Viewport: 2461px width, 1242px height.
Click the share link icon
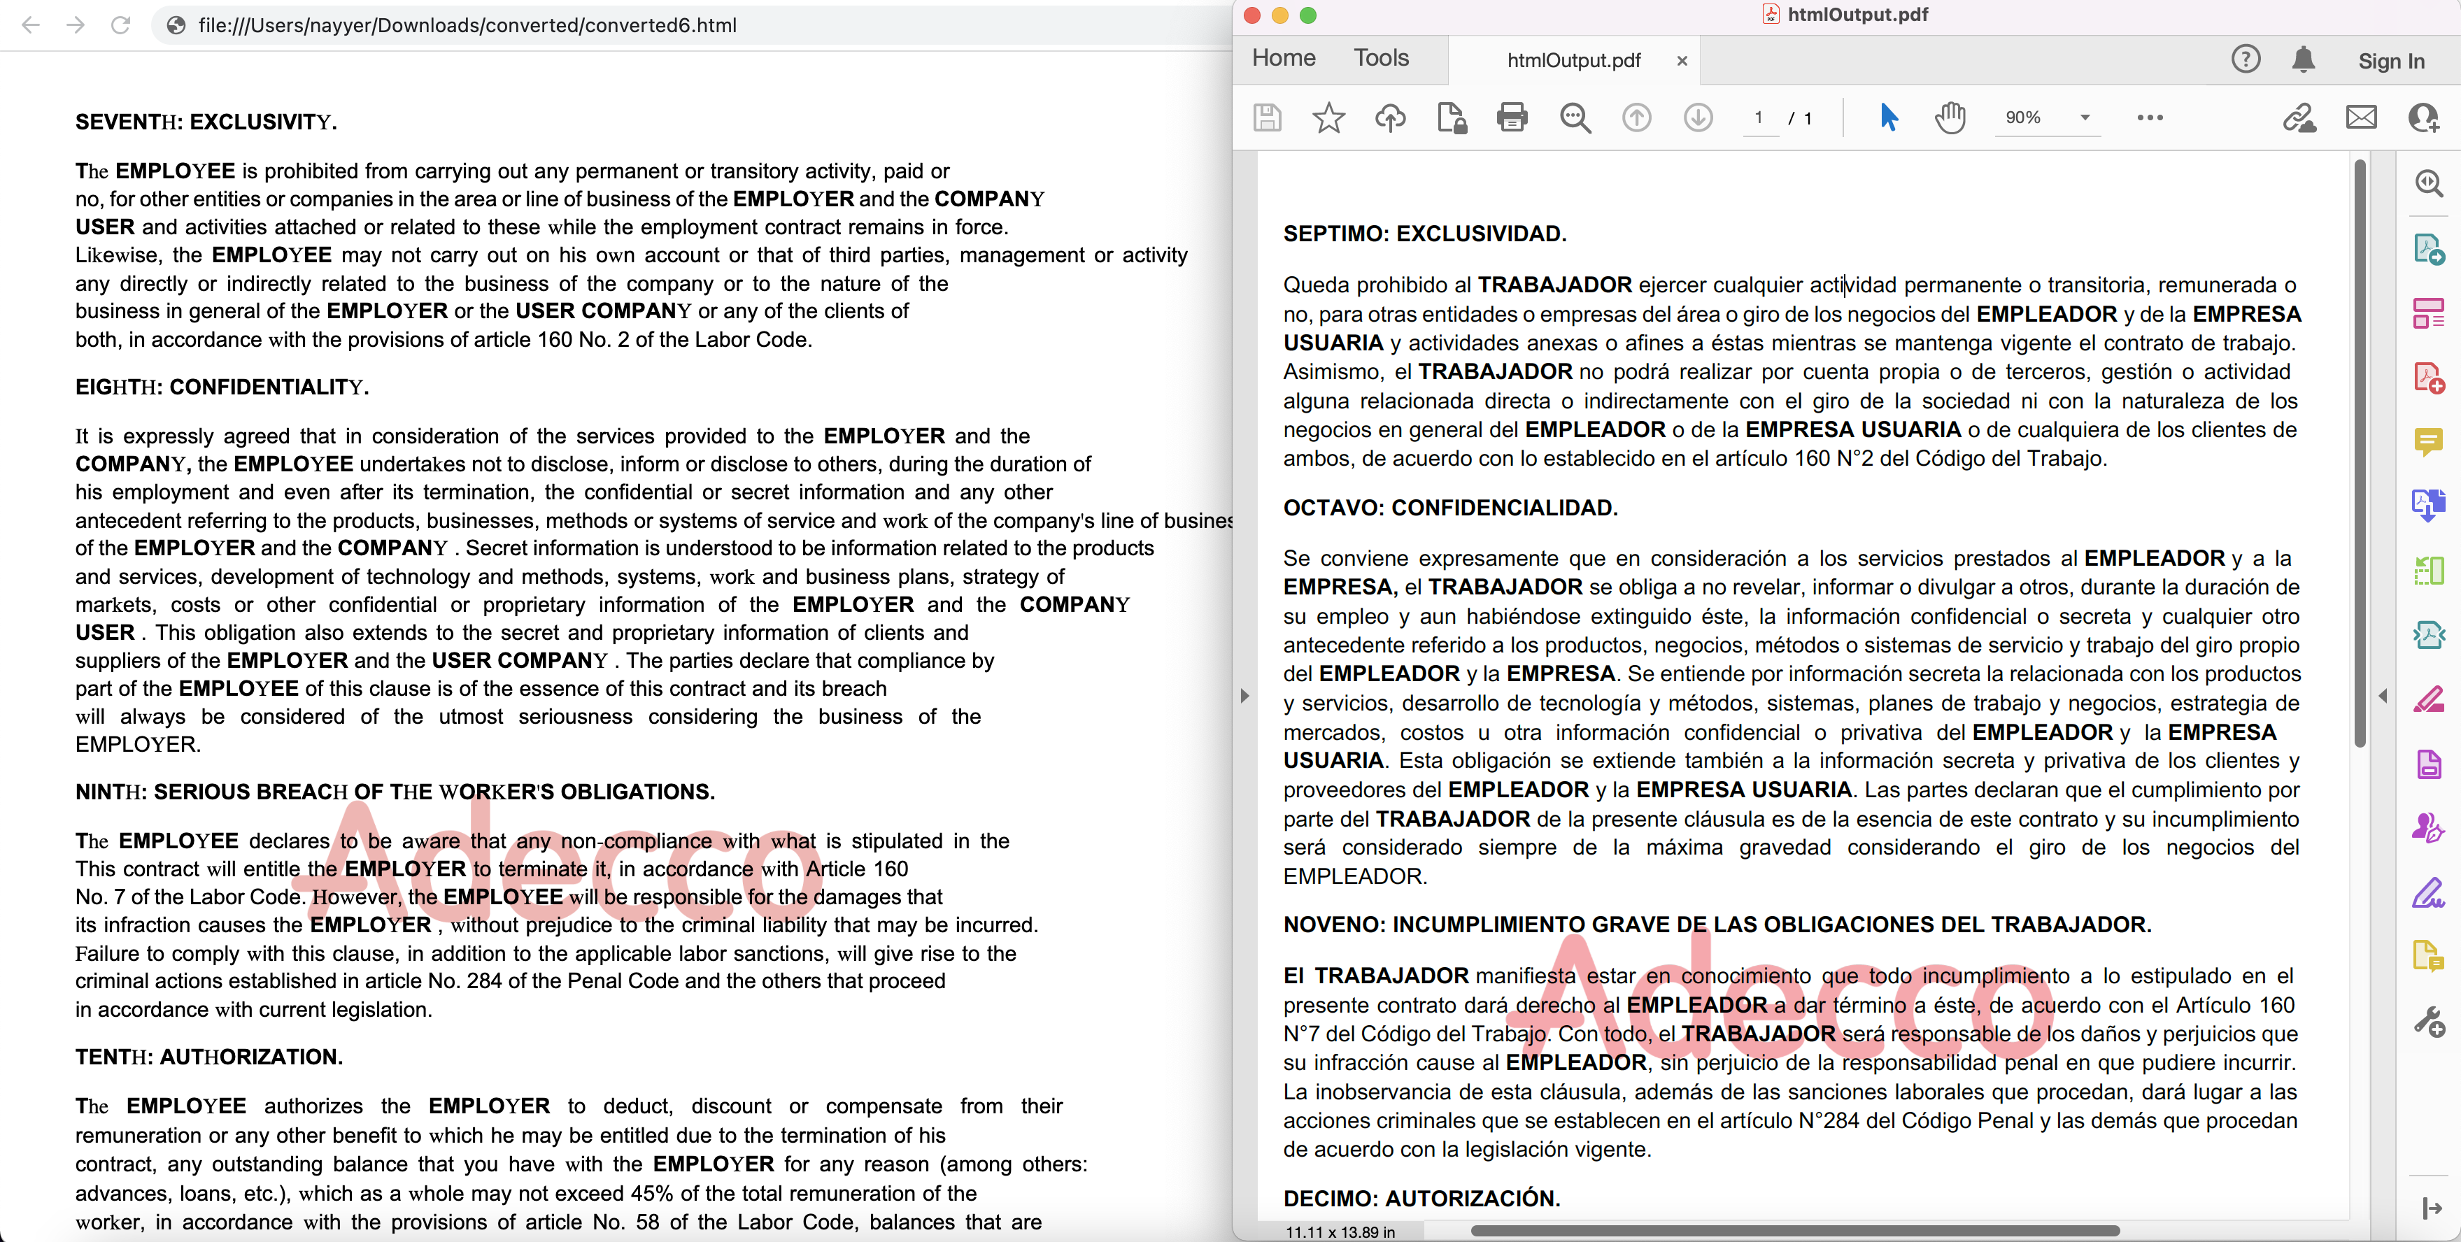2299,117
